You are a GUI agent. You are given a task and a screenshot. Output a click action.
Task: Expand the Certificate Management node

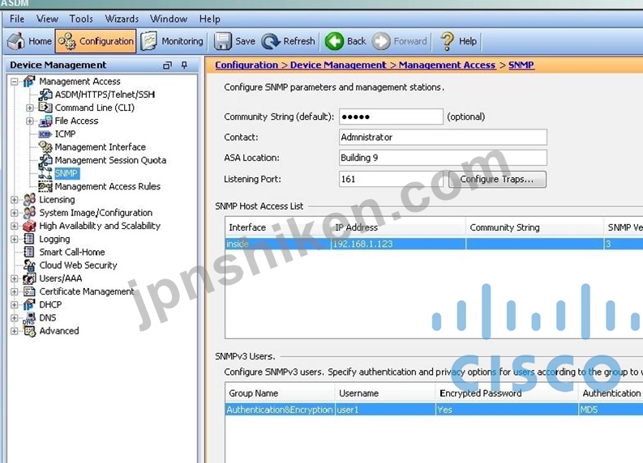tap(15, 291)
